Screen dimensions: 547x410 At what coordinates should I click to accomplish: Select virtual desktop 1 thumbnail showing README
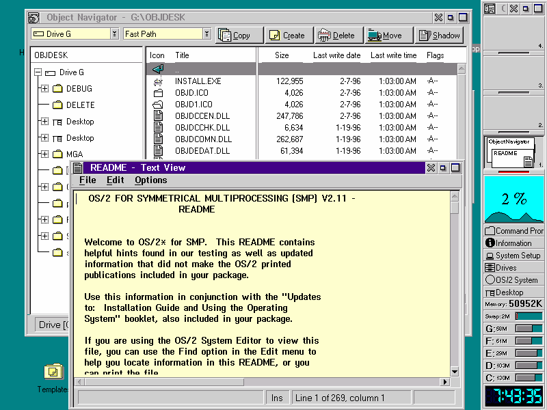513,152
